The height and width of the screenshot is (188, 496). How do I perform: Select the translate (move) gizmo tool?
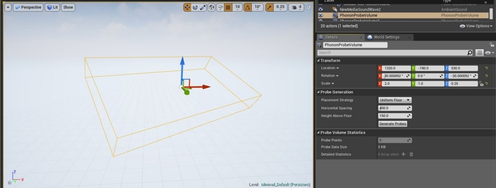click(x=187, y=7)
